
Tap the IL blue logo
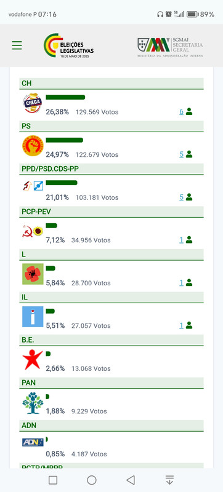pos(33,317)
